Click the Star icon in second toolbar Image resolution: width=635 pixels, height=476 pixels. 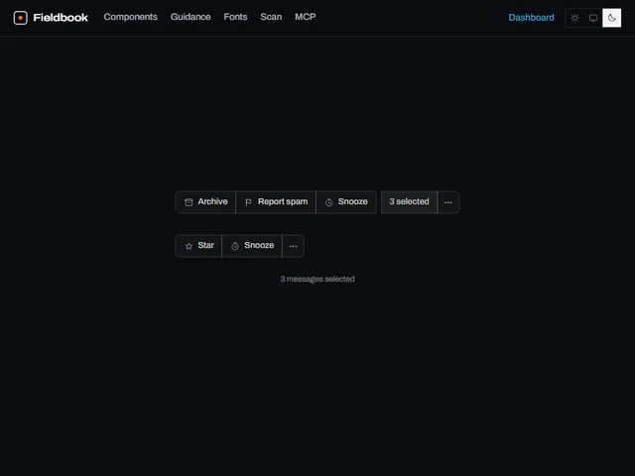point(189,246)
